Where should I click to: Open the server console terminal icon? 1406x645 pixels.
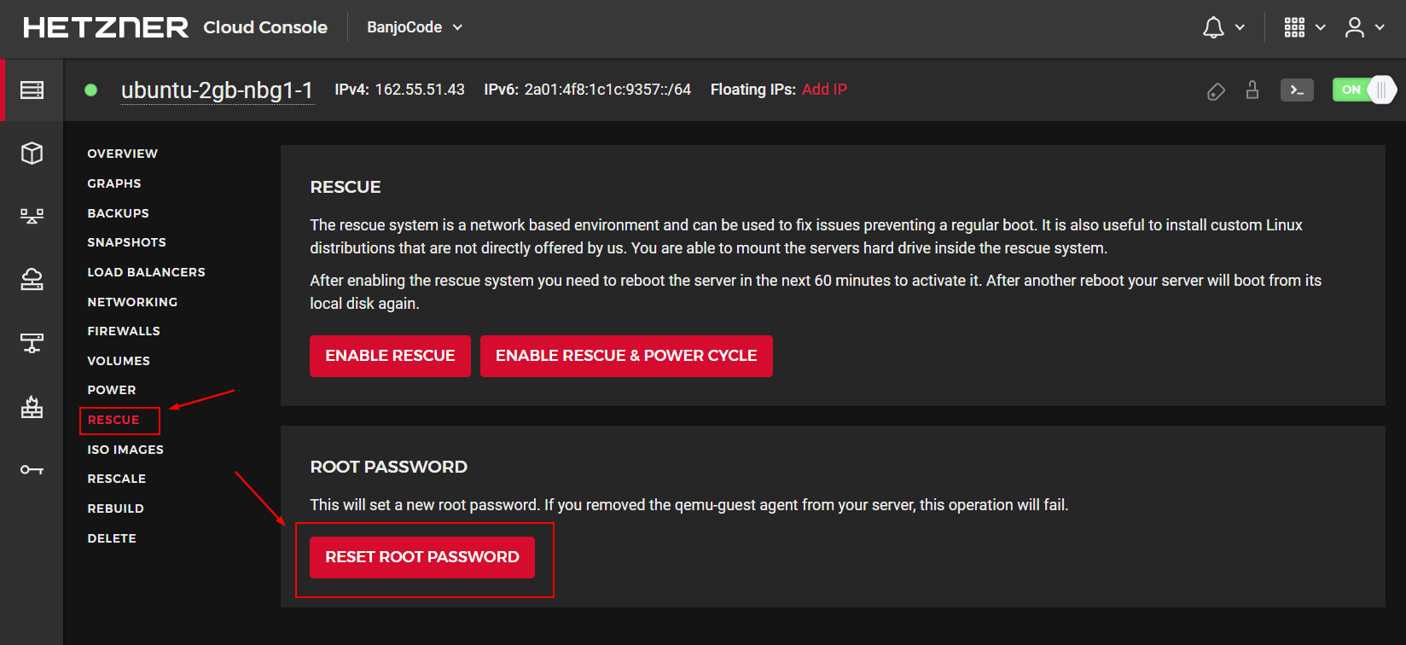(1297, 90)
